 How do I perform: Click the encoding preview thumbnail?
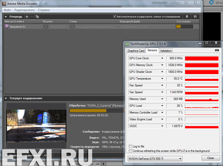[36, 126]
